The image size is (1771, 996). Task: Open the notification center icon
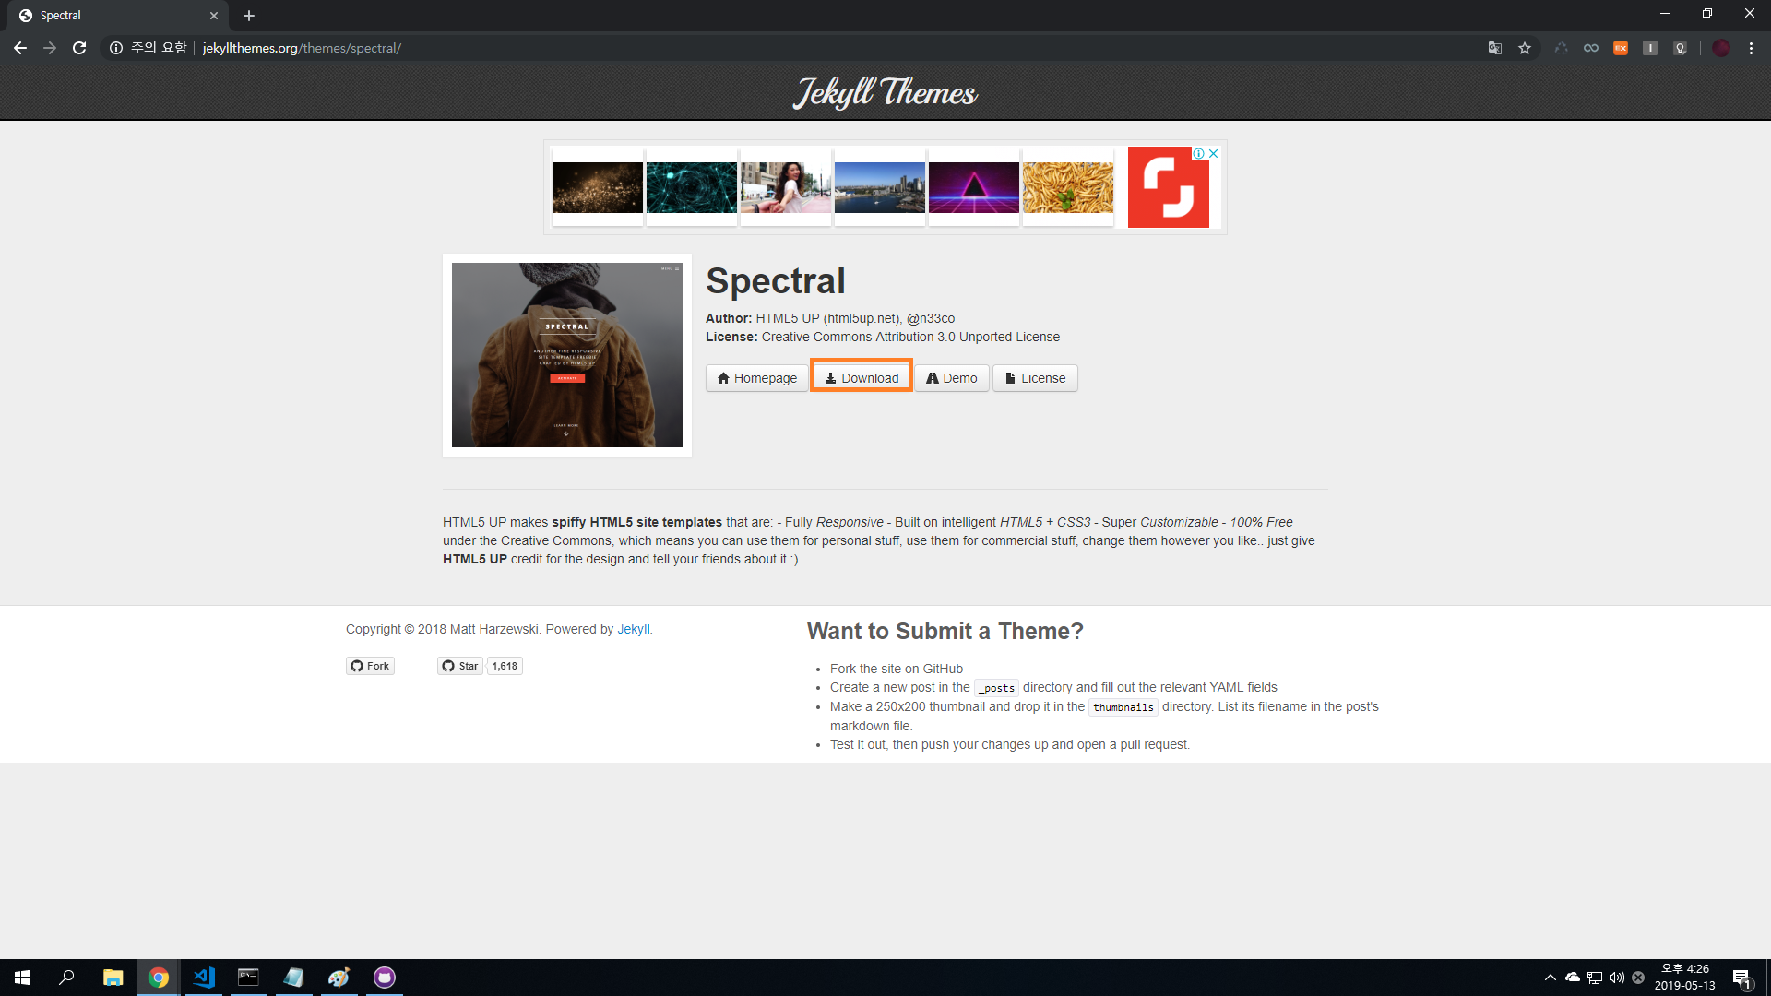point(1741,978)
